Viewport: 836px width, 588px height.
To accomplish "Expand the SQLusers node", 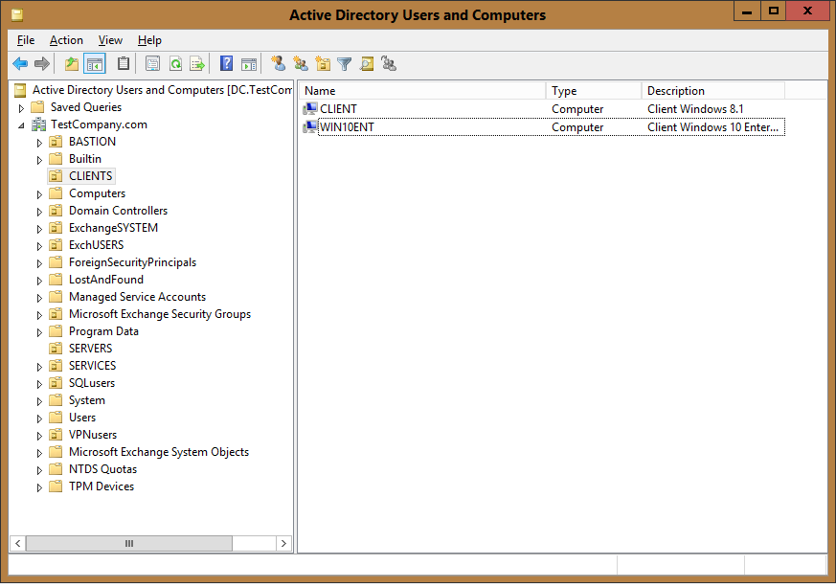I will pyautogui.click(x=39, y=384).
